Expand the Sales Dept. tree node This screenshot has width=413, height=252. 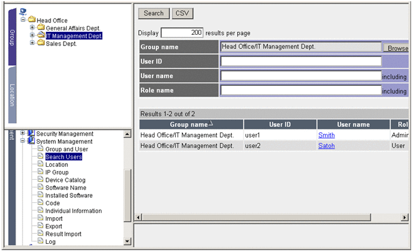tap(32, 44)
